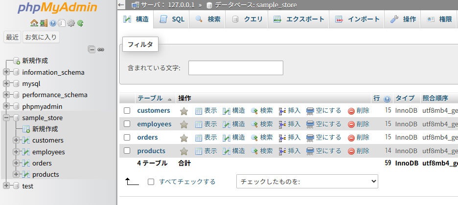Expand the information_schema database node

pos(6,72)
